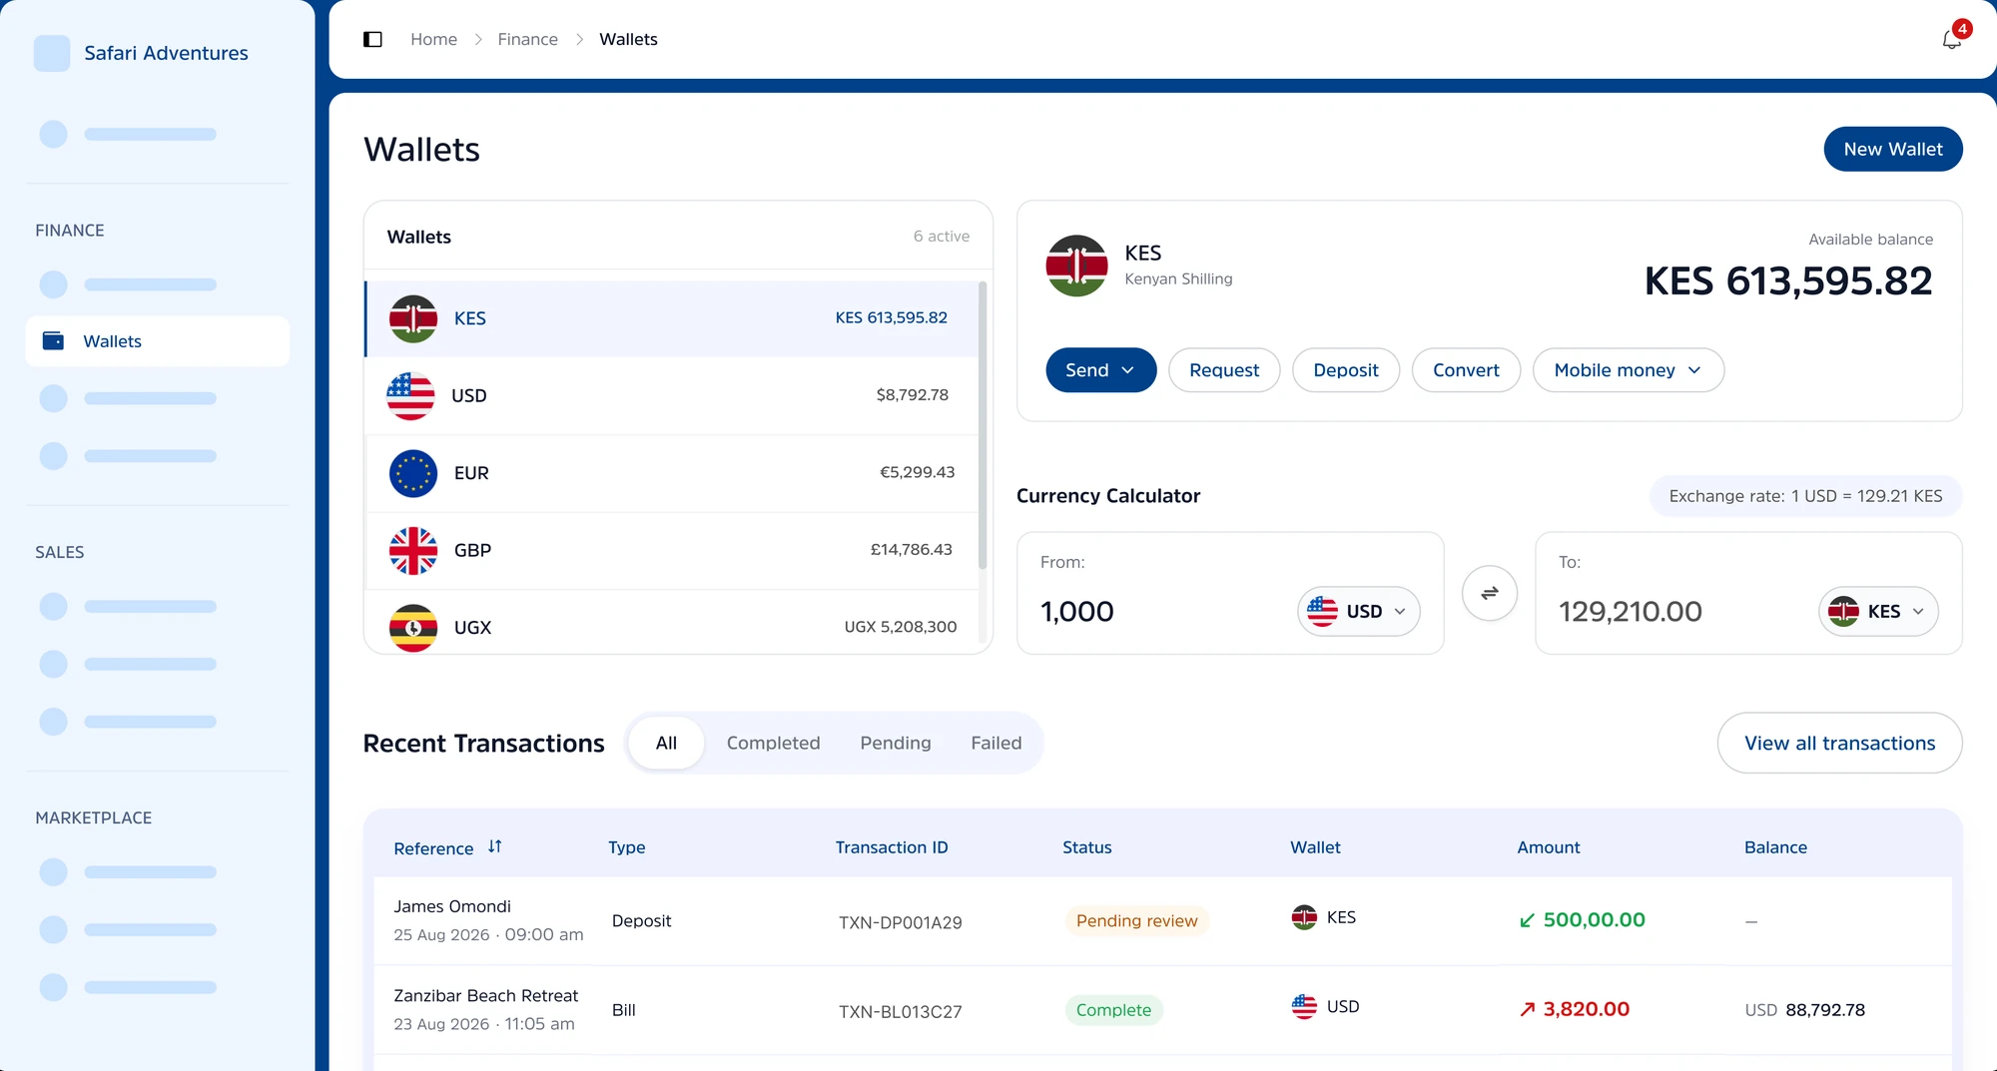This screenshot has height=1071, width=1997.
Task: Click the Complete status badge
Action: coord(1113,1009)
